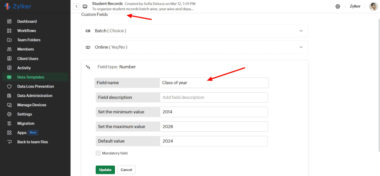Click the Workflows sidebar icon
The width and height of the screenshot is (380, 176).
point(9,31)
